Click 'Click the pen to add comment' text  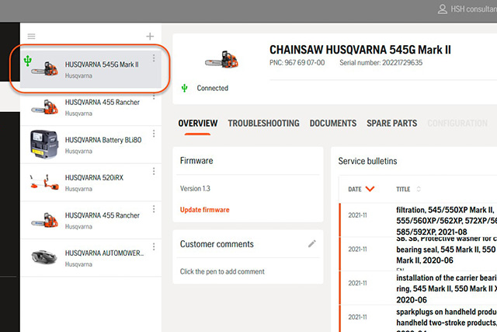click(222, 271)
